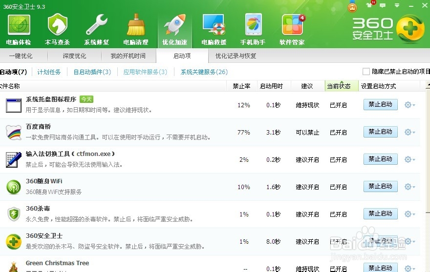
Task: Click 系统托盘图标程序 window icon
Action: click(14, 105)
